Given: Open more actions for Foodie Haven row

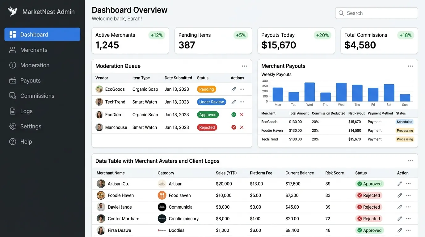Looking at the screenshot, I should tap(408, 195).
